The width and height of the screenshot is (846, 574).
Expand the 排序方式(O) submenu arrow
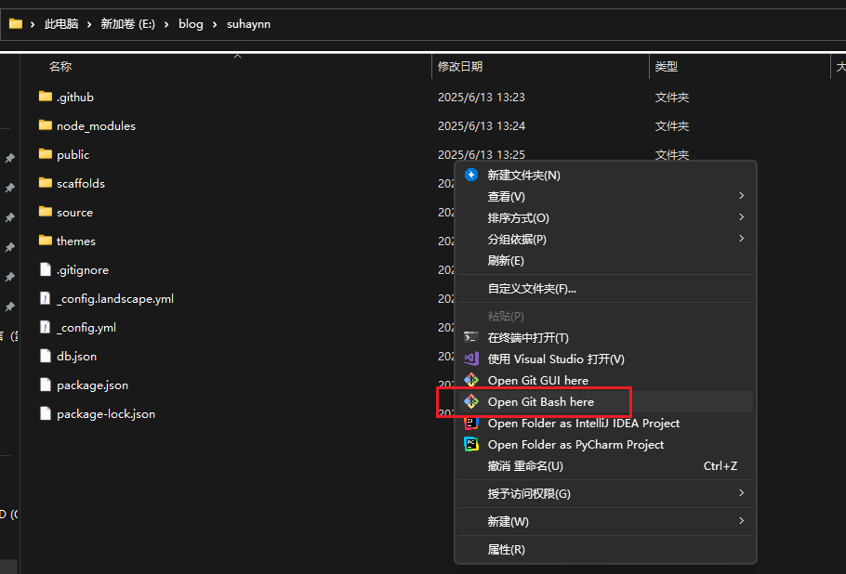click(x=741, y=217)
